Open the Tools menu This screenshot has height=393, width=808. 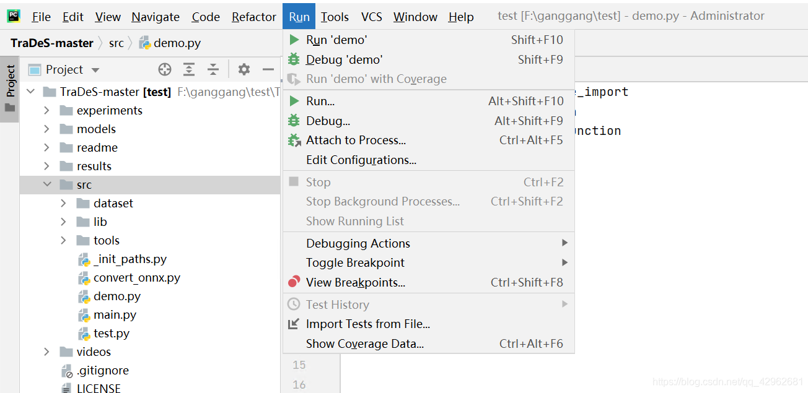pos(335,17)
